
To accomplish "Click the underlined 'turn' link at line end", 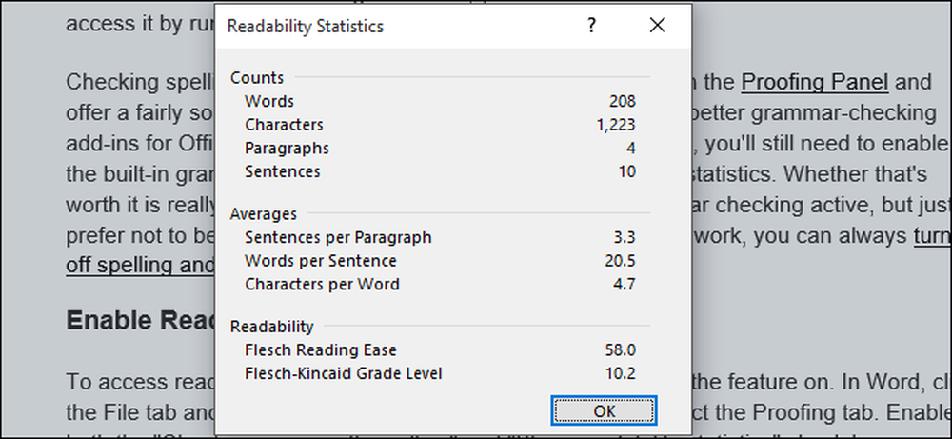I will coord(932,236).
